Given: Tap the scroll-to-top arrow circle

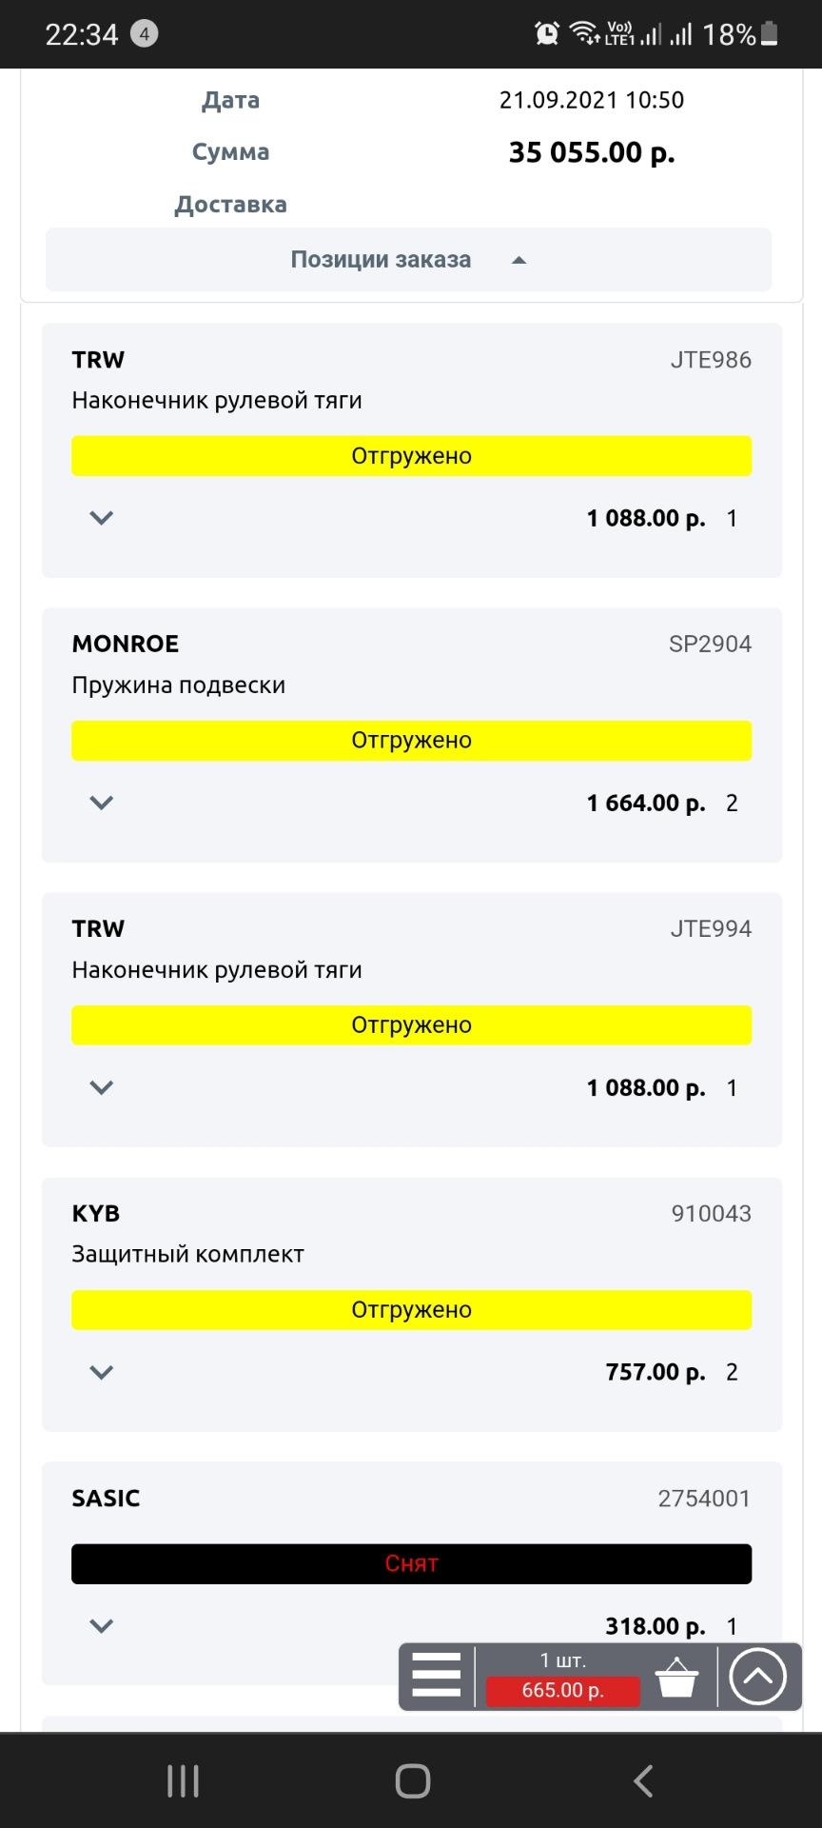Looking at the screenshot, I should point(757,1677).
